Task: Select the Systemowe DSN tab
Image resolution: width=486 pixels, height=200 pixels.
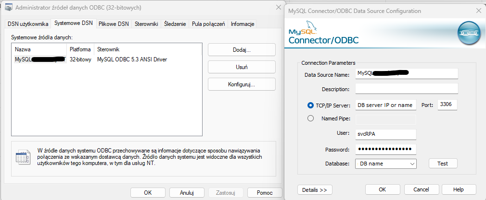Action: [74, 23]
